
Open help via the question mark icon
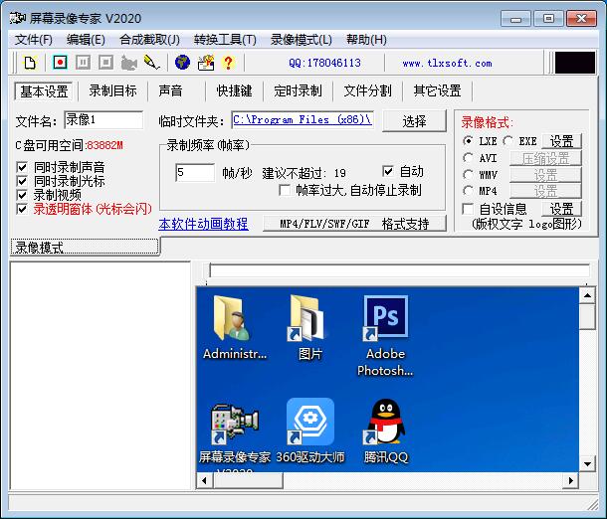click(229, 63)
